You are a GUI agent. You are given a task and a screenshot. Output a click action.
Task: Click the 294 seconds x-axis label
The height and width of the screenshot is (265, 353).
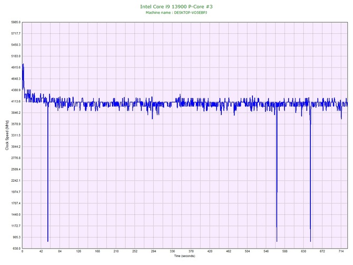(153, 251)
